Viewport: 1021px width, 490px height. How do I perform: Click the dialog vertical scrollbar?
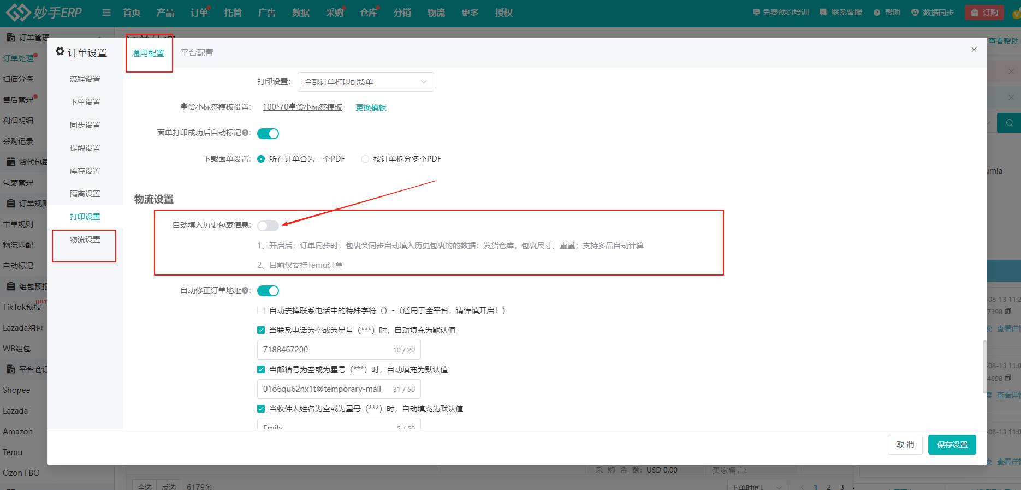[984, 367]
